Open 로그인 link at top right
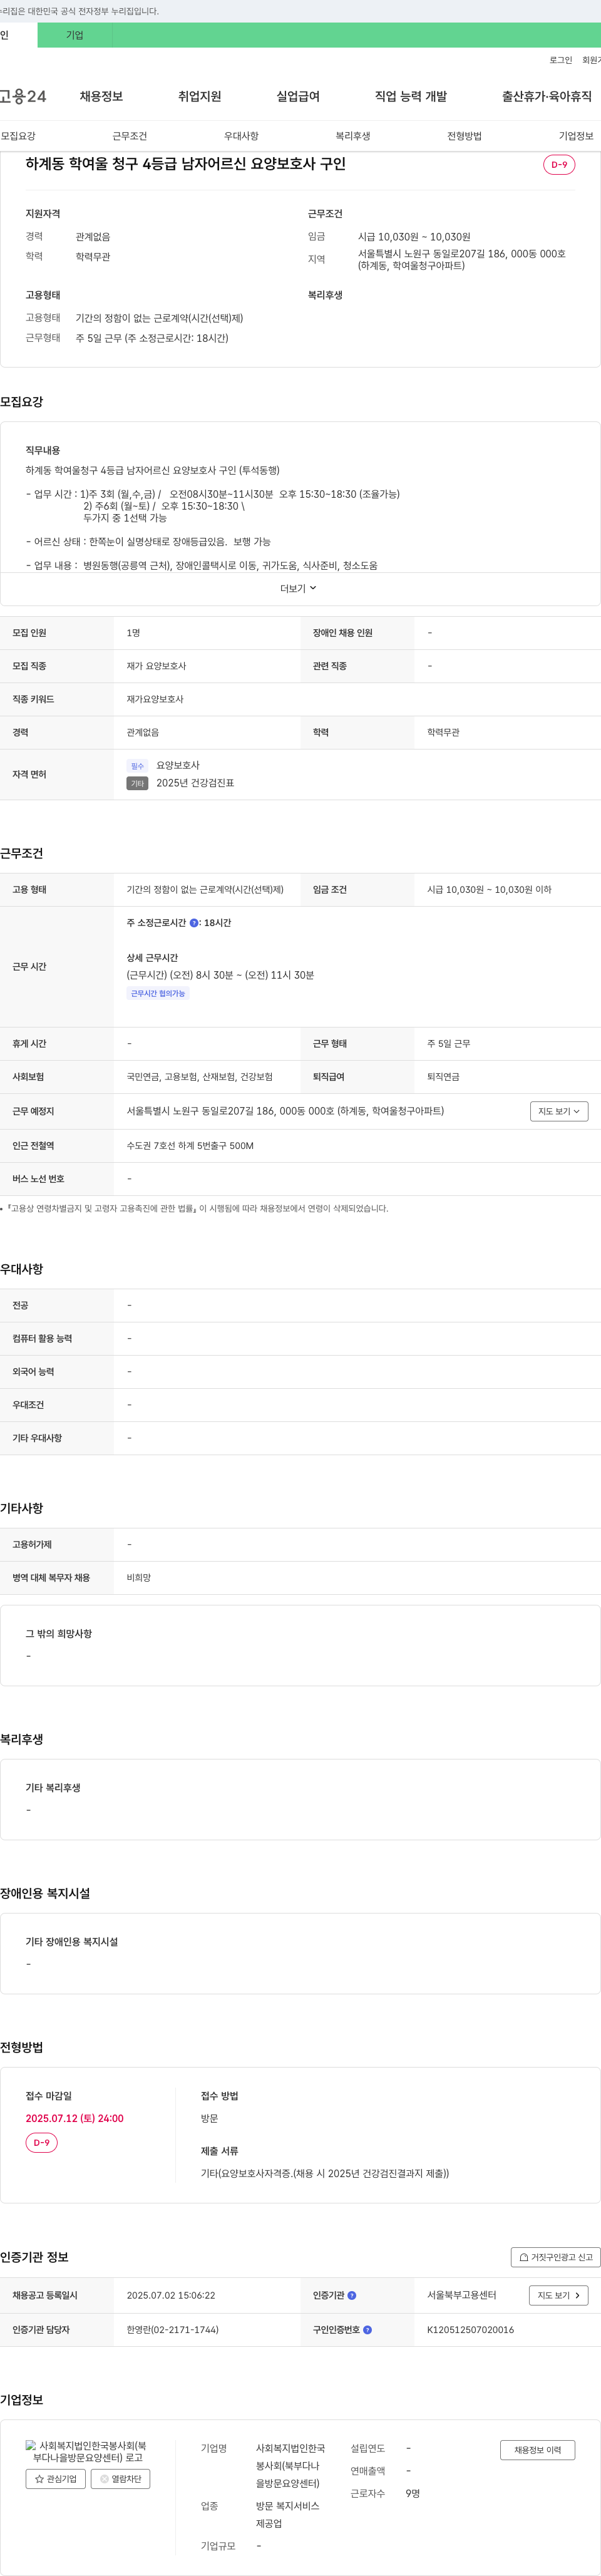601x2576 pixels. 560,60
